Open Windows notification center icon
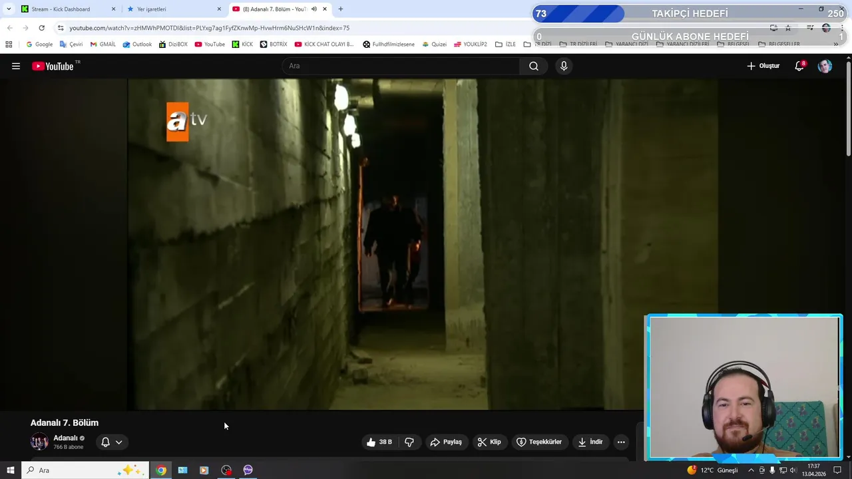Screen dimensions: 852x479 [837, 470]
